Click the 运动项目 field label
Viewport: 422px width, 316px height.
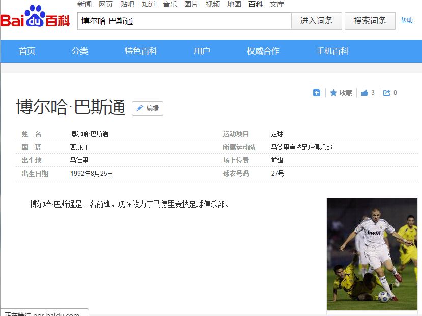236,134
